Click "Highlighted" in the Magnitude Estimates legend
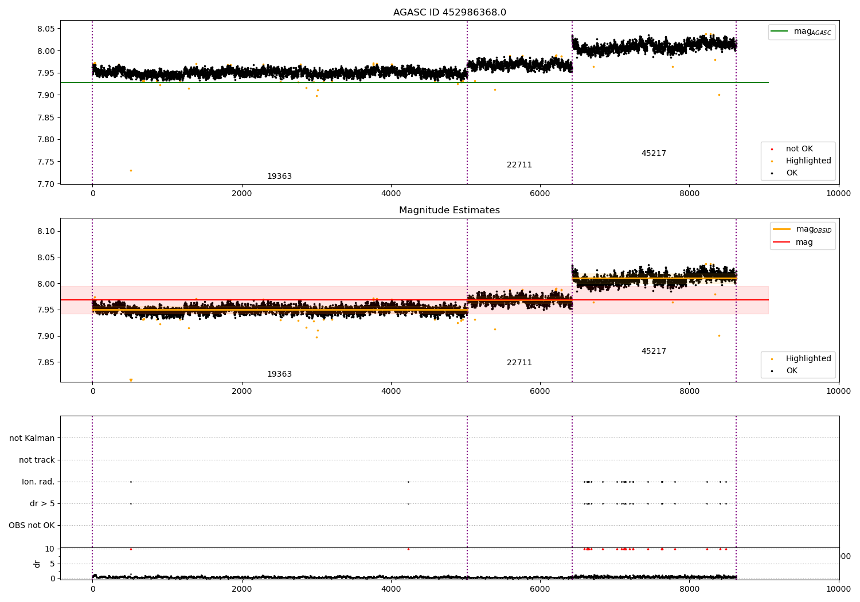 tap(808, 359)
